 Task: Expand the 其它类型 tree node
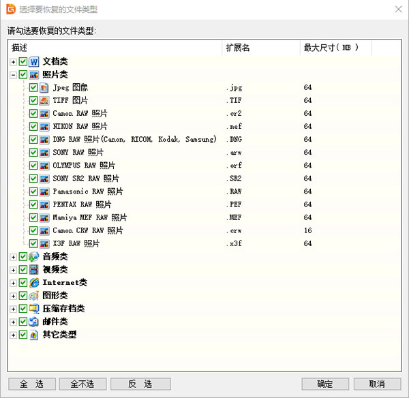click(13, 335)
